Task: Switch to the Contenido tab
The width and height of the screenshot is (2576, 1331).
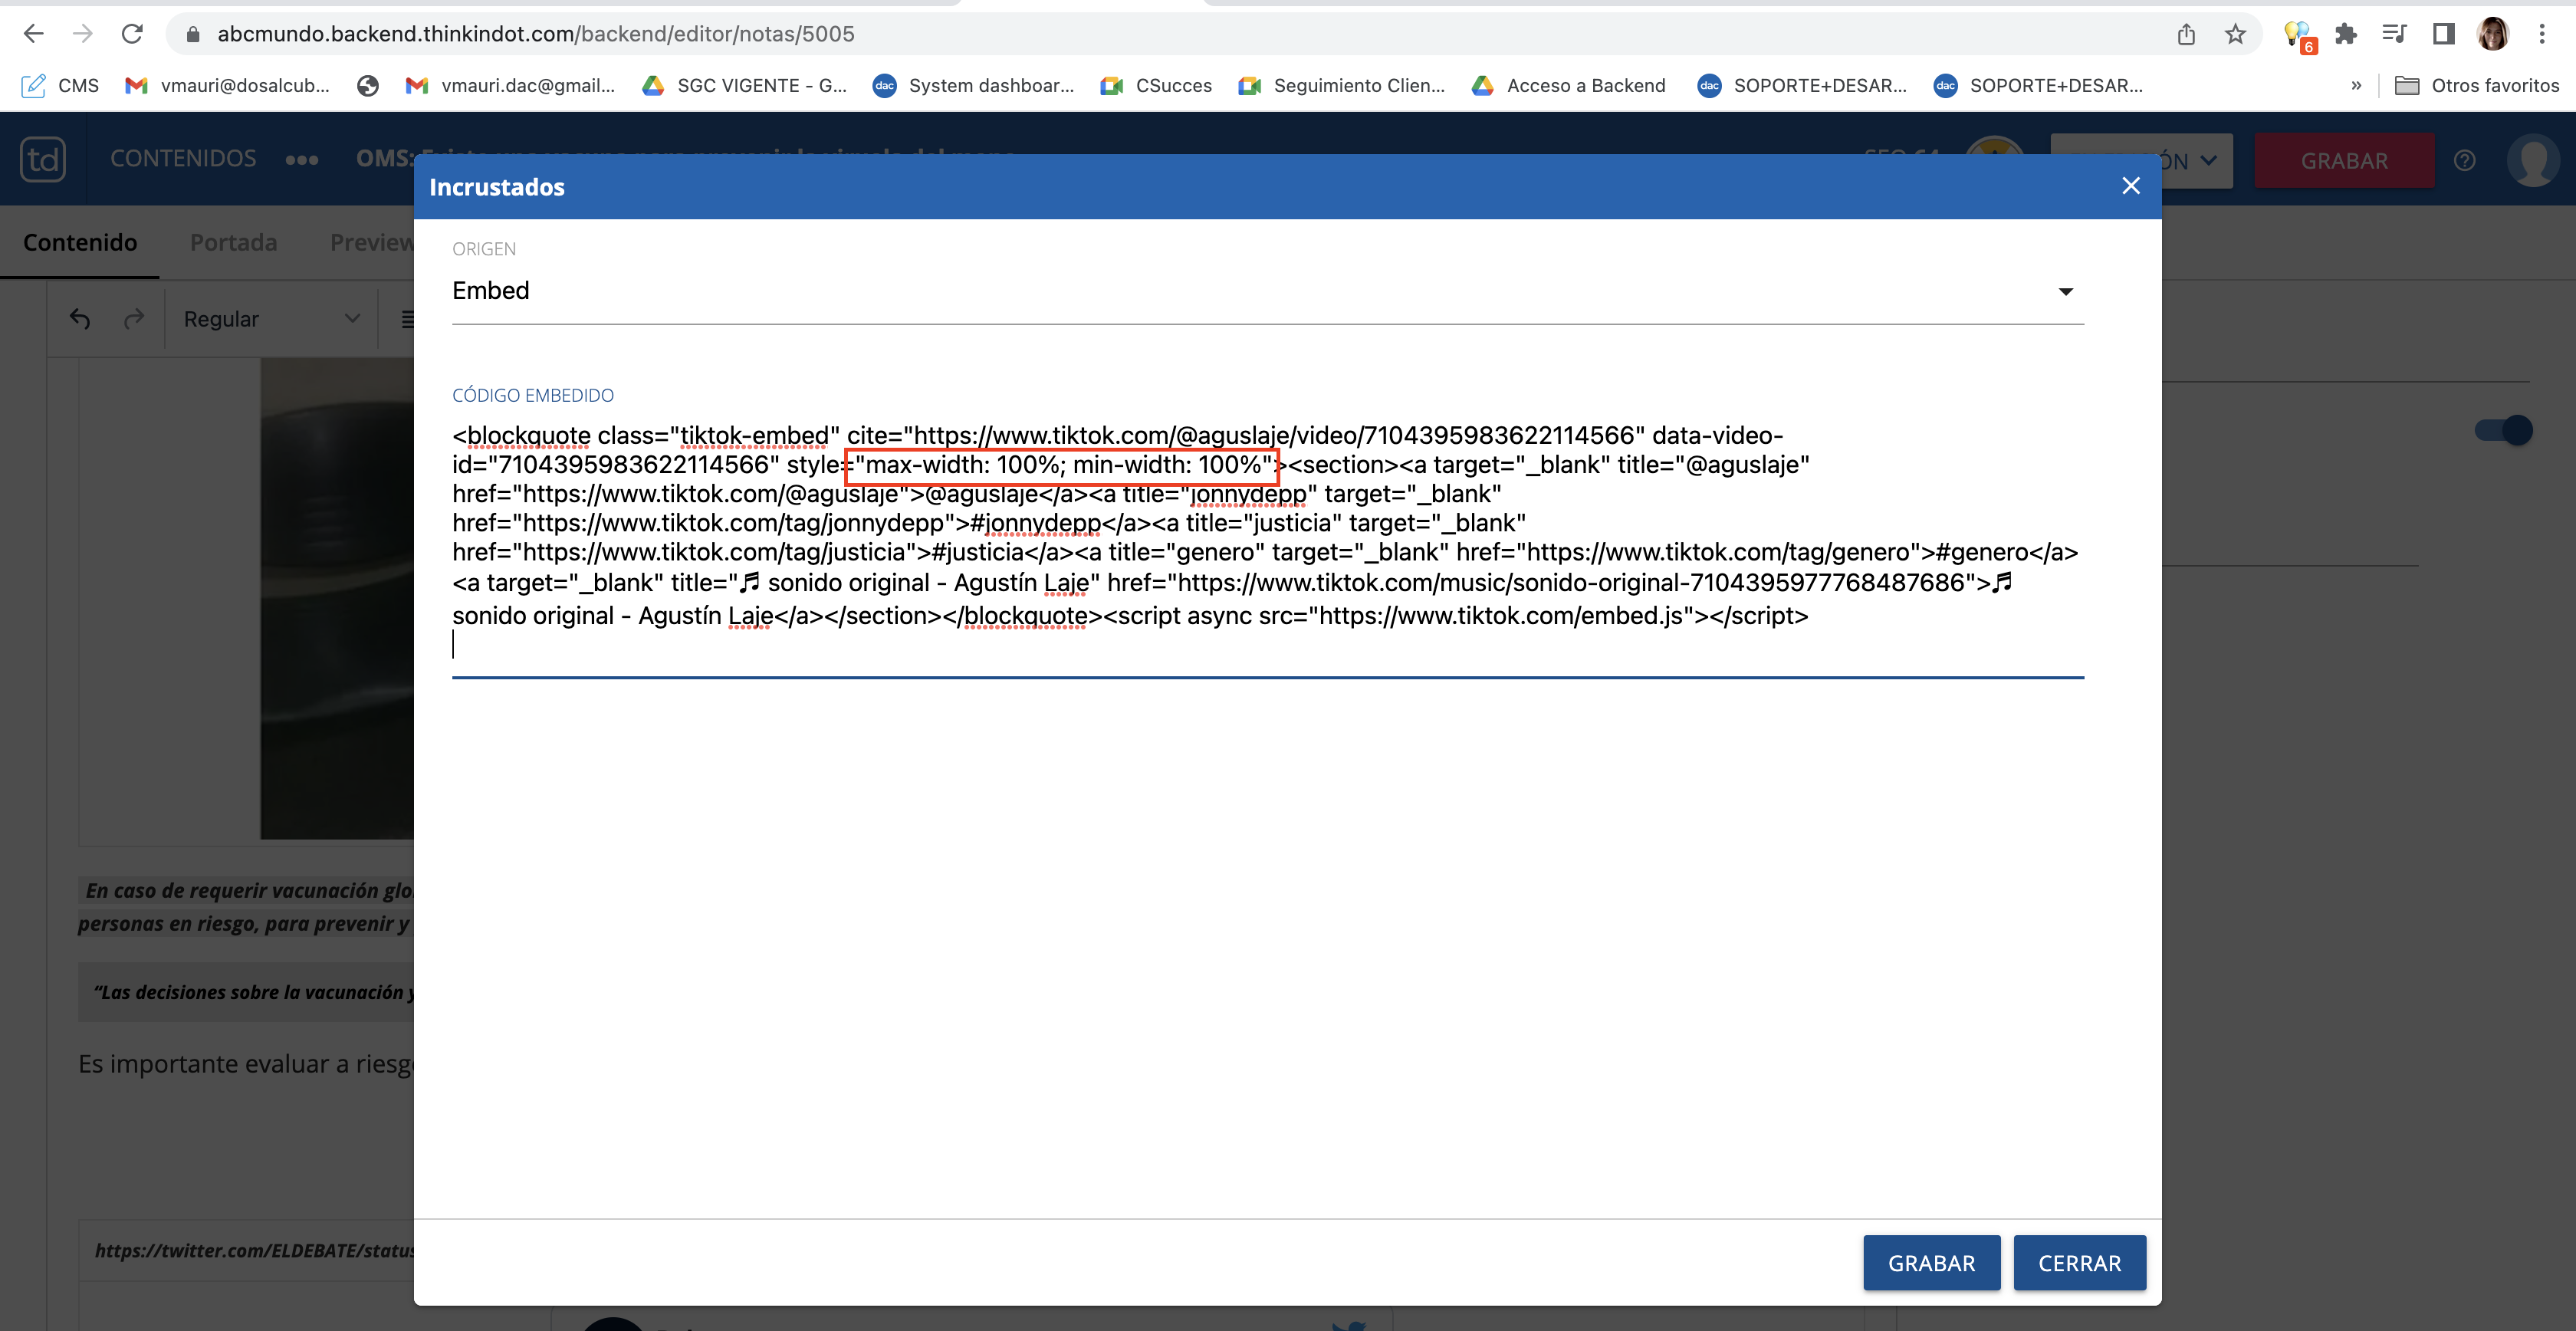Action: tap(80, 243)
